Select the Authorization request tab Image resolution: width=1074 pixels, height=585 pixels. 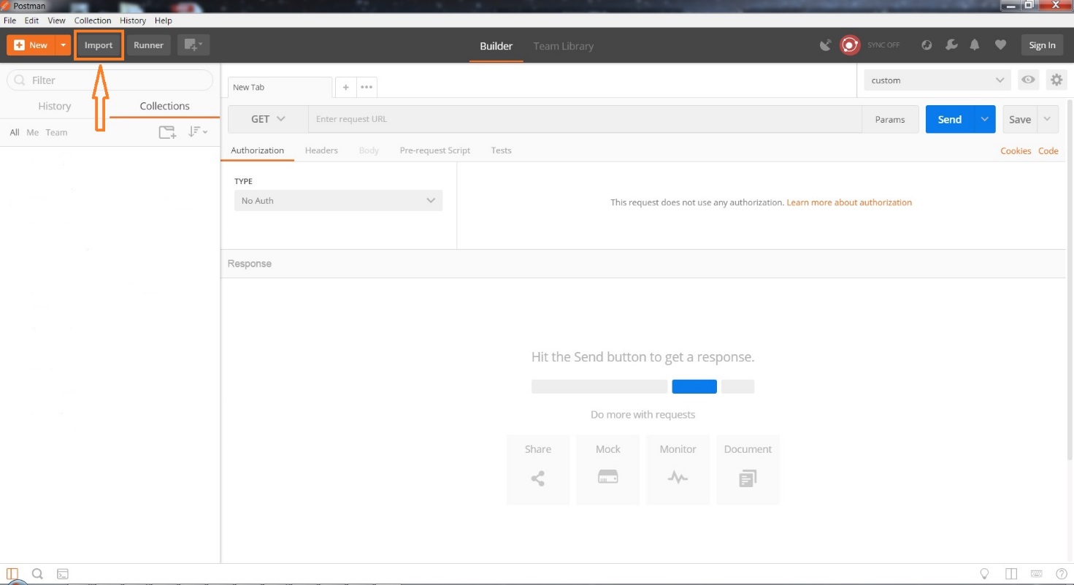(257, 150)
